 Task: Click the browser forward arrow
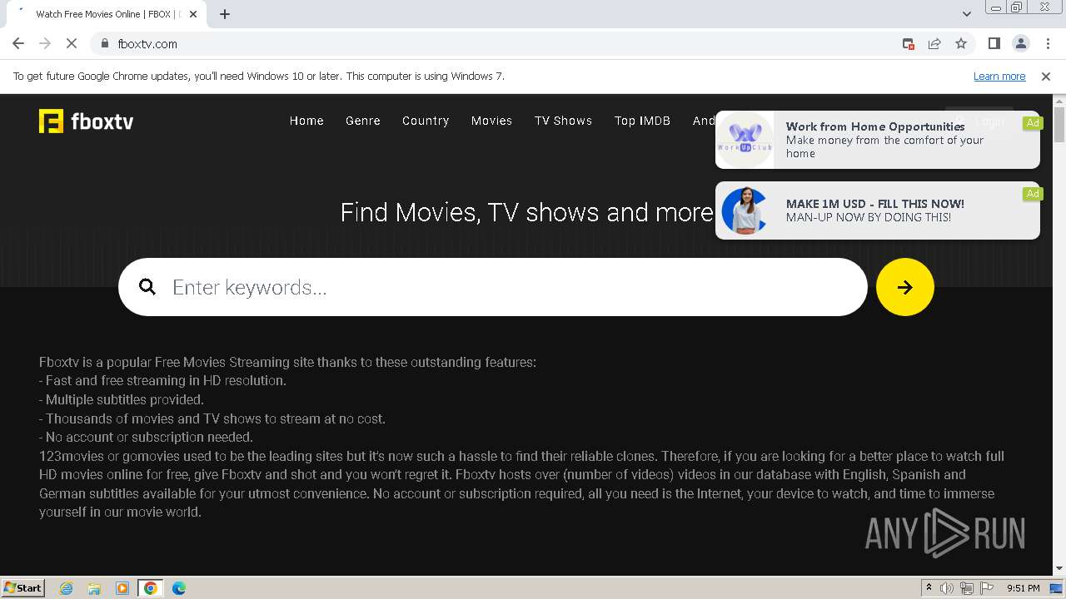45,43
